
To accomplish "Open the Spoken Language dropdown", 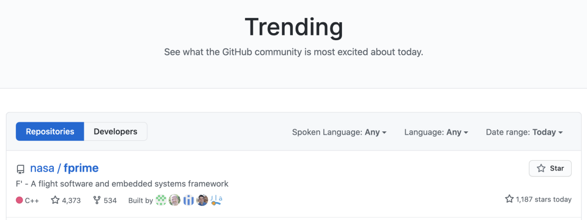I will (x=339, y=132).
